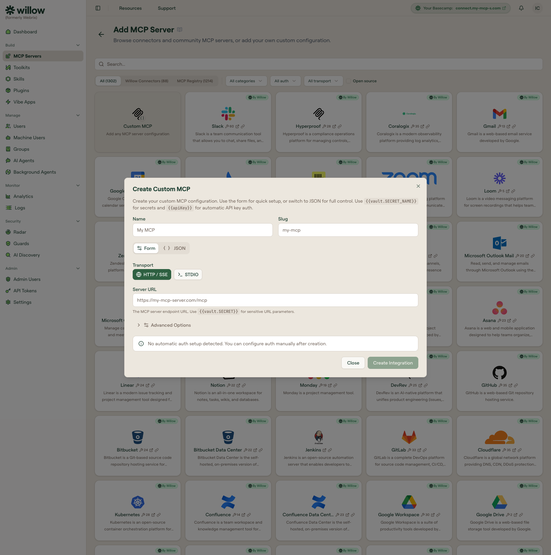Click the info icon in auth notice

tap(141, 344)
